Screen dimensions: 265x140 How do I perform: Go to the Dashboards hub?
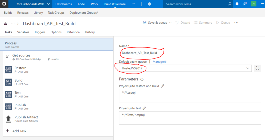point(63,4)
